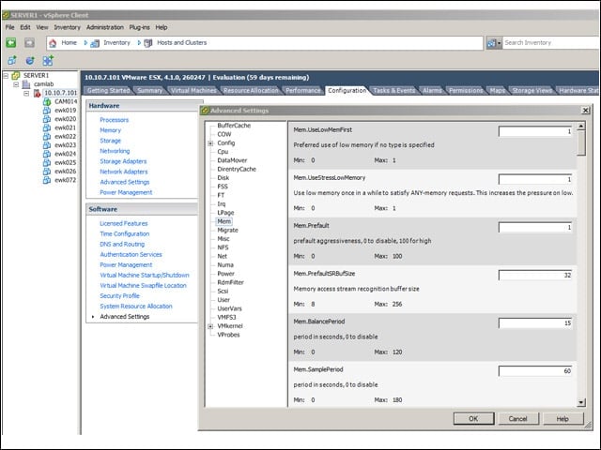Open the Processors hardware link

(x=115, y=120)
